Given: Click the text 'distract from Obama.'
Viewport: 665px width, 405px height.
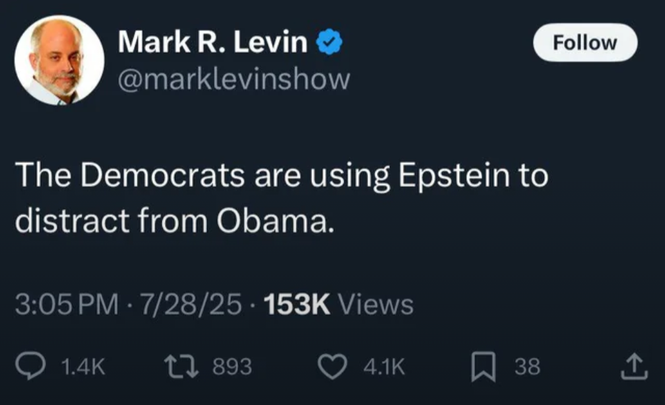Looking at the screenshot, I should (x=170, y=222).
